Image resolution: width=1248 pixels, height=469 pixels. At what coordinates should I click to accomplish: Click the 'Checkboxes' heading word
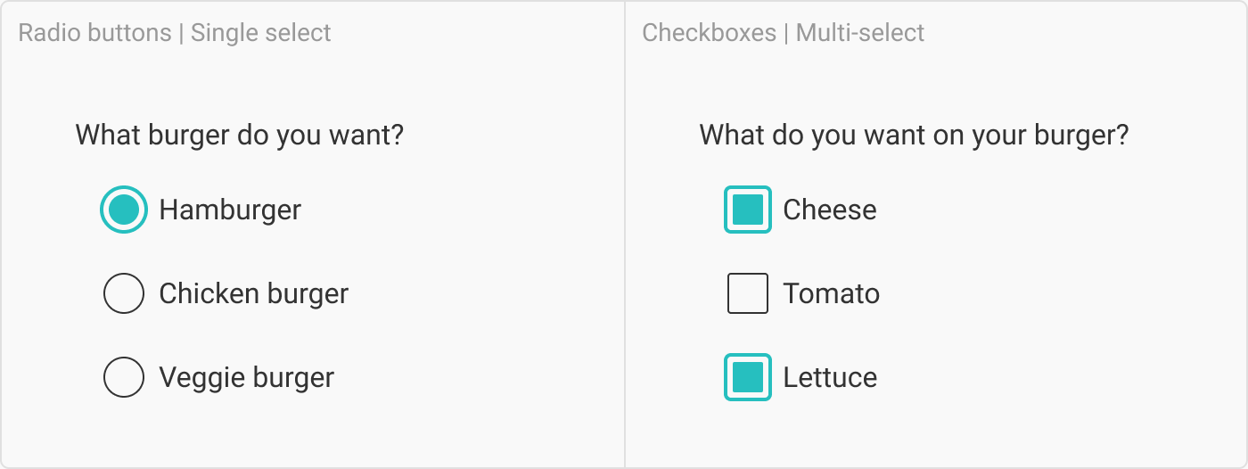710,33
